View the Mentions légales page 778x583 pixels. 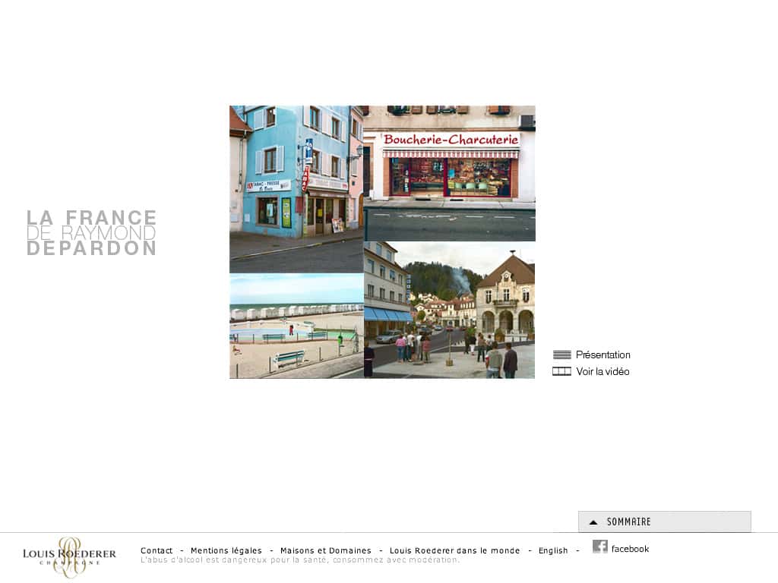click(x=226, y=550)
